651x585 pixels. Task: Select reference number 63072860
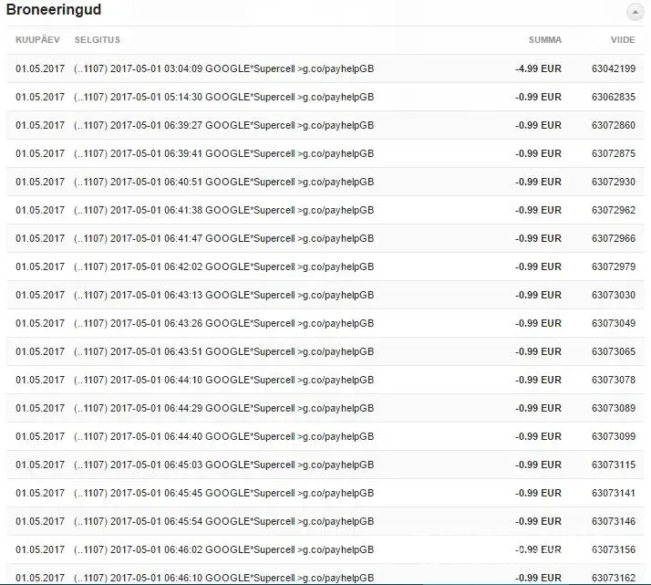point(614,125)
